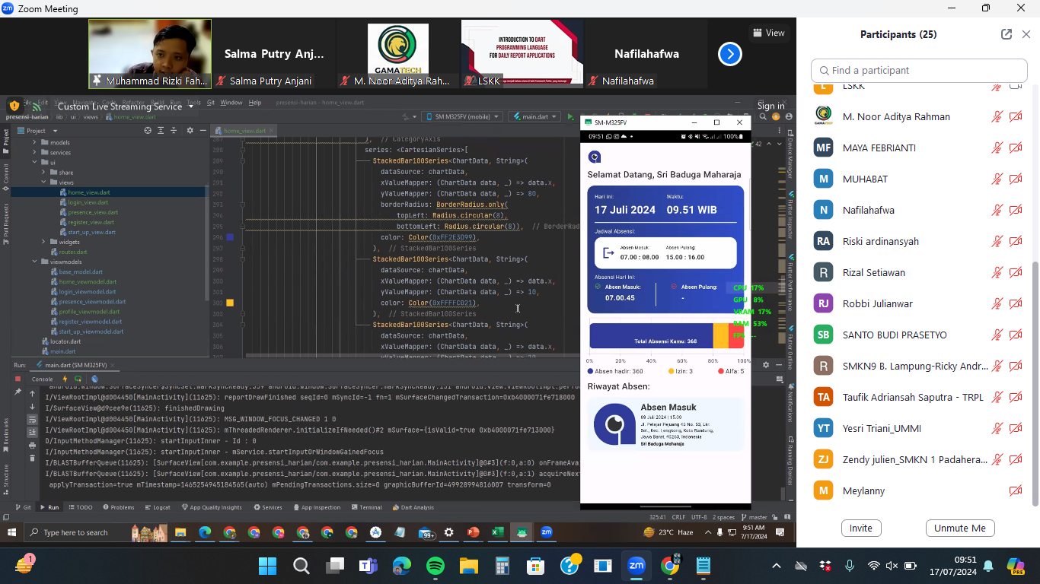
Task: Click MUHABAT's video-off camera icon
Action: pos(1016,179)
